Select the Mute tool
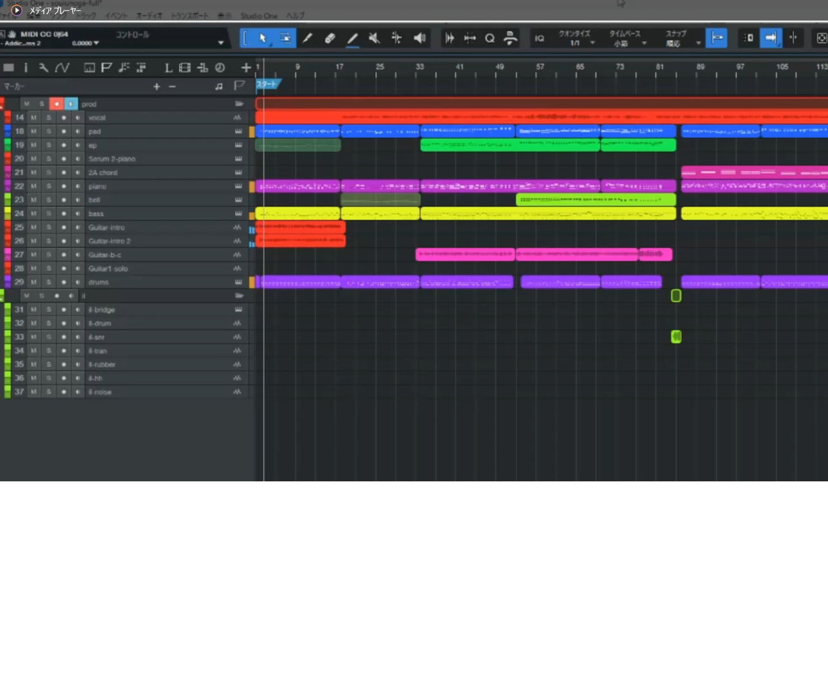 (x=374, y=39)
